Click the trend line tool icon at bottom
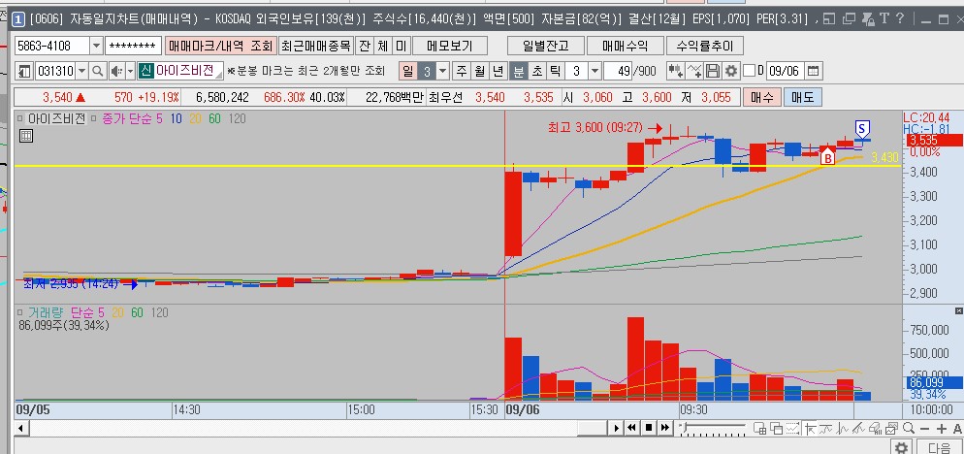Image resolution: width=964 pixels, height=454 pixels. tap(859, 428)
